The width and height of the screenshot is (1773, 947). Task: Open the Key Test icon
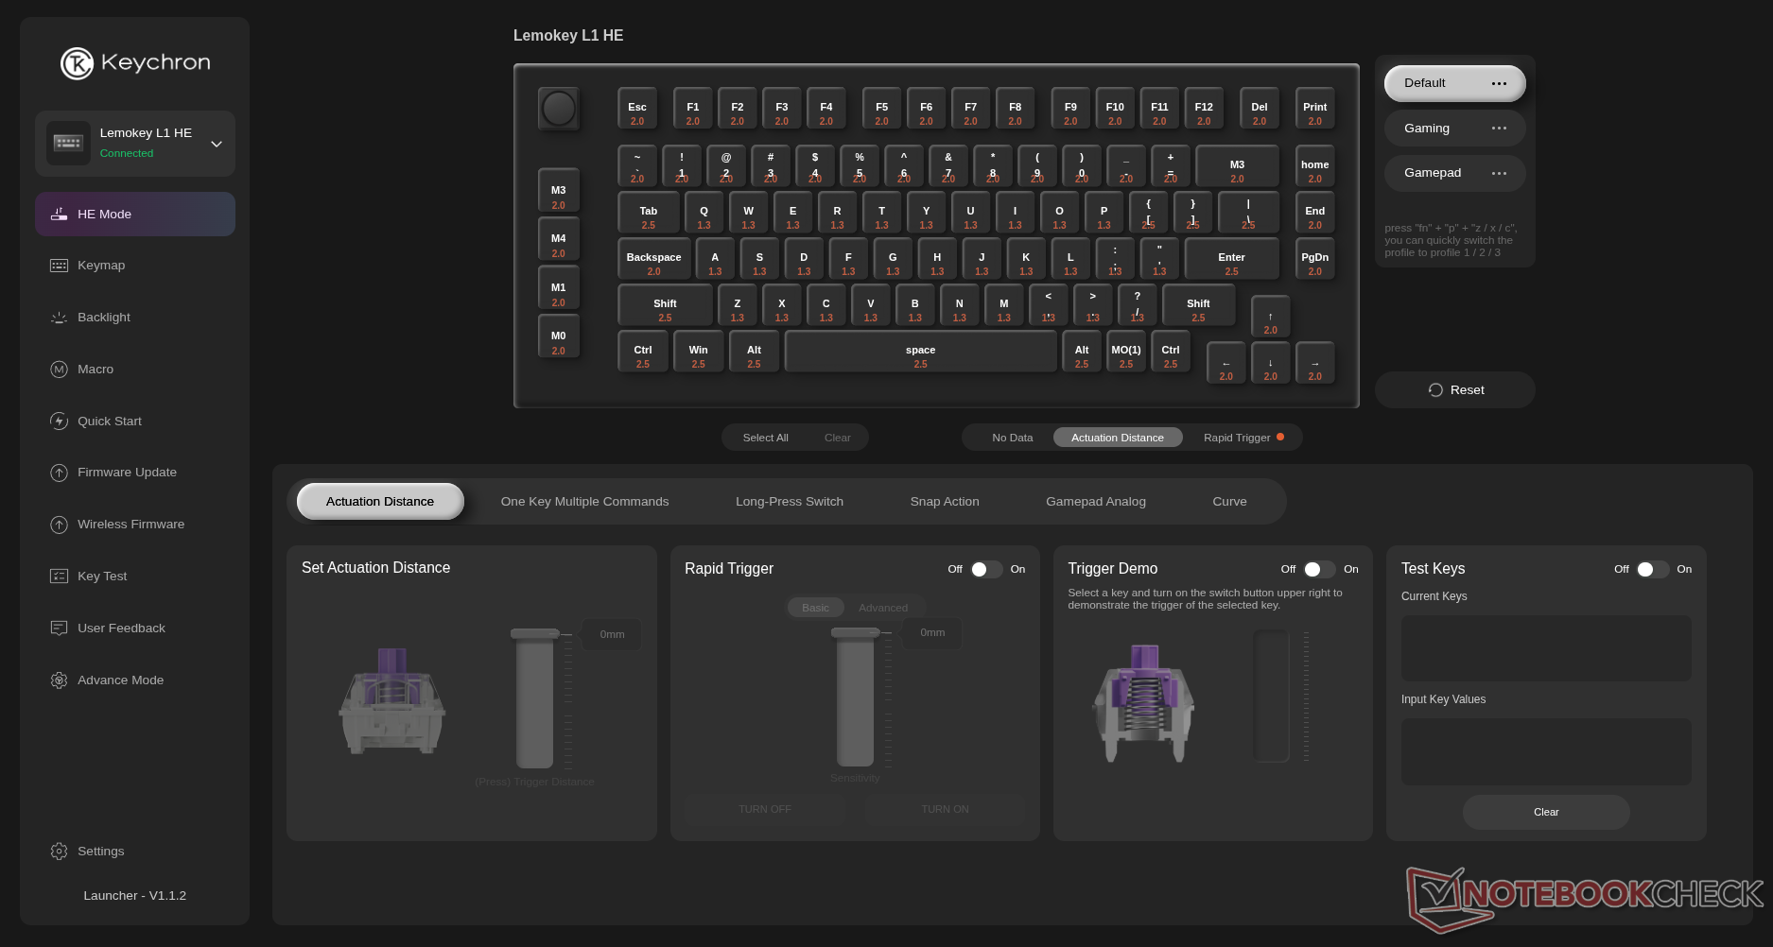[x=59, y=577]
